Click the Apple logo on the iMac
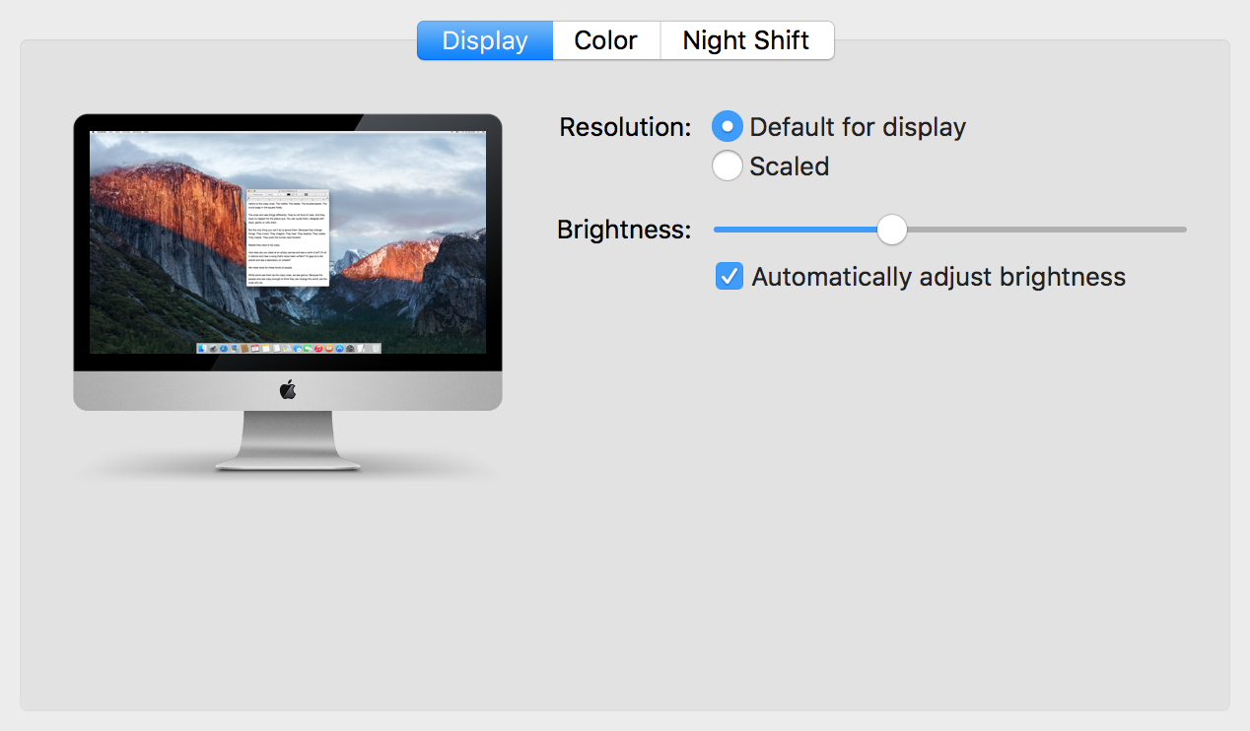 pyautogui.click(x=288, y=390)
